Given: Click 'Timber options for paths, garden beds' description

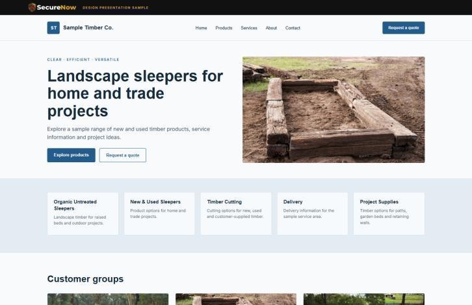Looking at the screenshot, I should coord(384,217).
